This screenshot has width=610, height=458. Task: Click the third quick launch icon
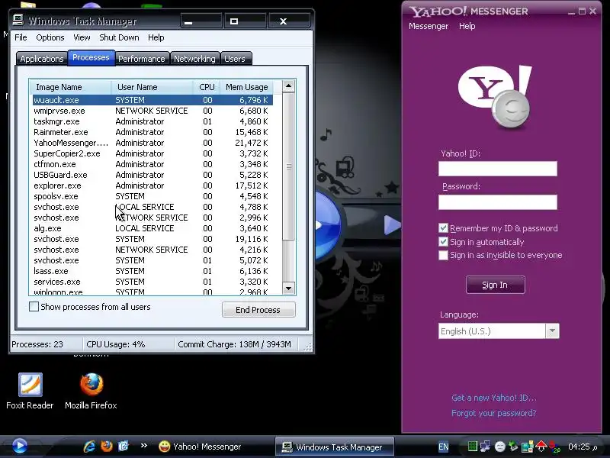pyautogui.click(x=124, y=447)
